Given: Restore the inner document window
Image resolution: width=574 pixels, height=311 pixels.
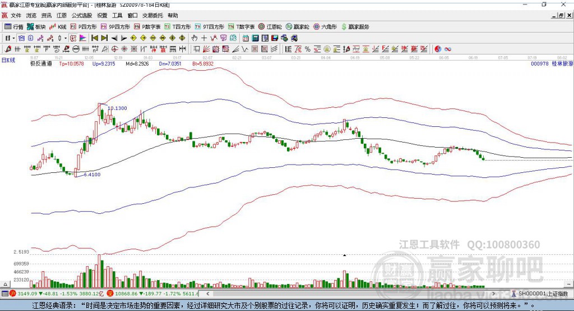Looking at the screenshot, I should point(561,15).
